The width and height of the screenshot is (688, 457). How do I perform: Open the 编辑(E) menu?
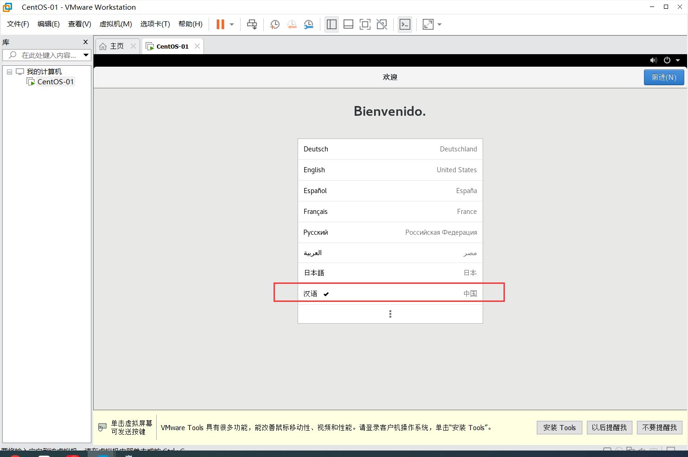(49, 24)
